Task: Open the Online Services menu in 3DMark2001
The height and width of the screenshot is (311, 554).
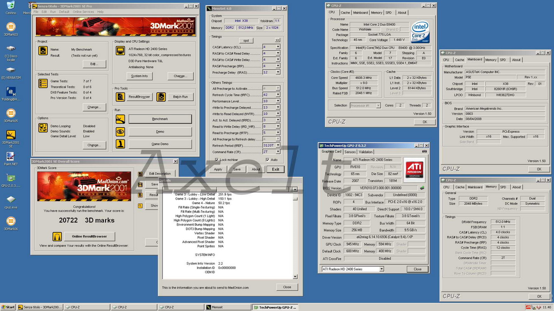Action: [83, 12]
